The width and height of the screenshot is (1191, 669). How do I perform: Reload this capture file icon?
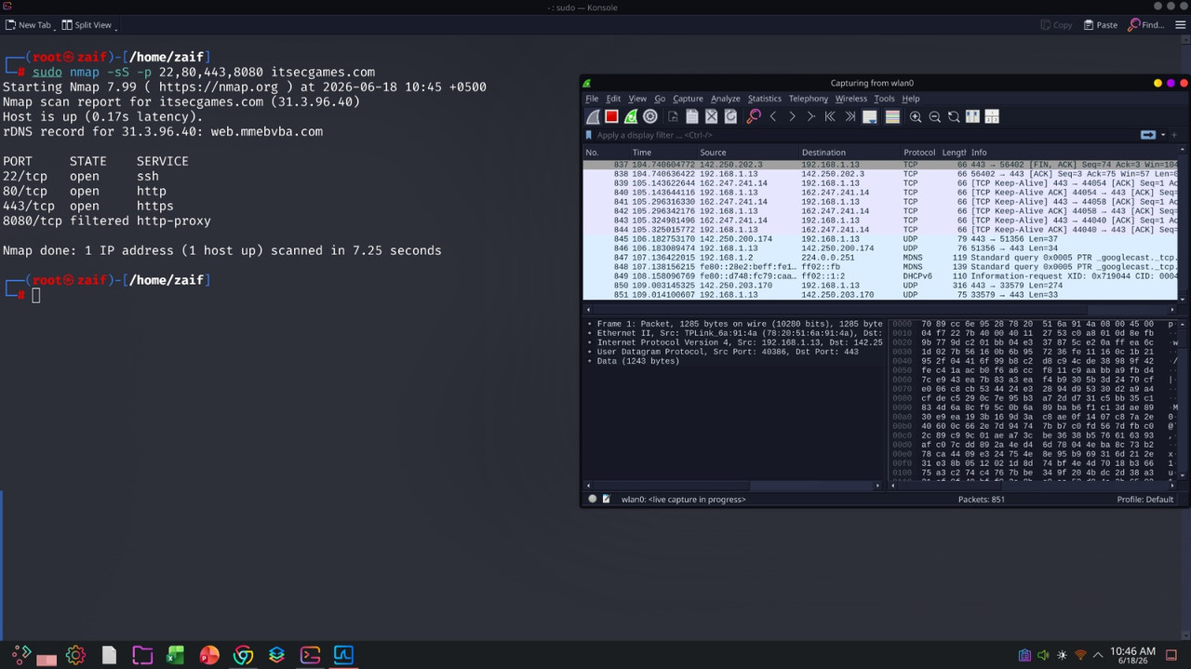click(730, 116)
